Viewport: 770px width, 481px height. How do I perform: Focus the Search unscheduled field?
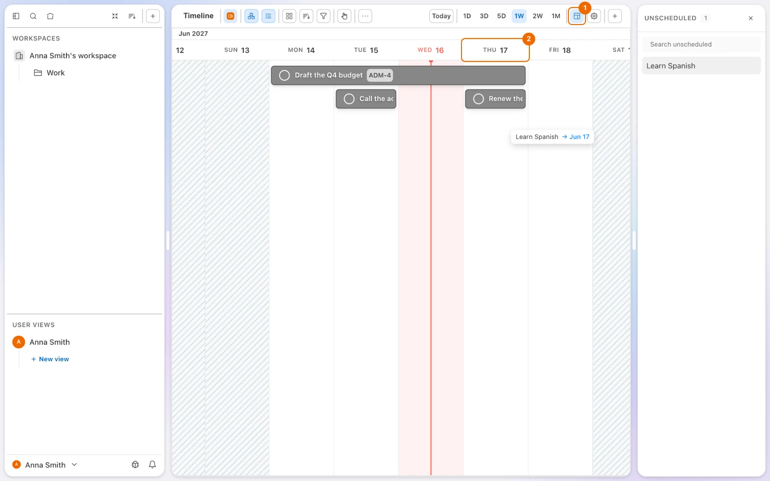701,44
